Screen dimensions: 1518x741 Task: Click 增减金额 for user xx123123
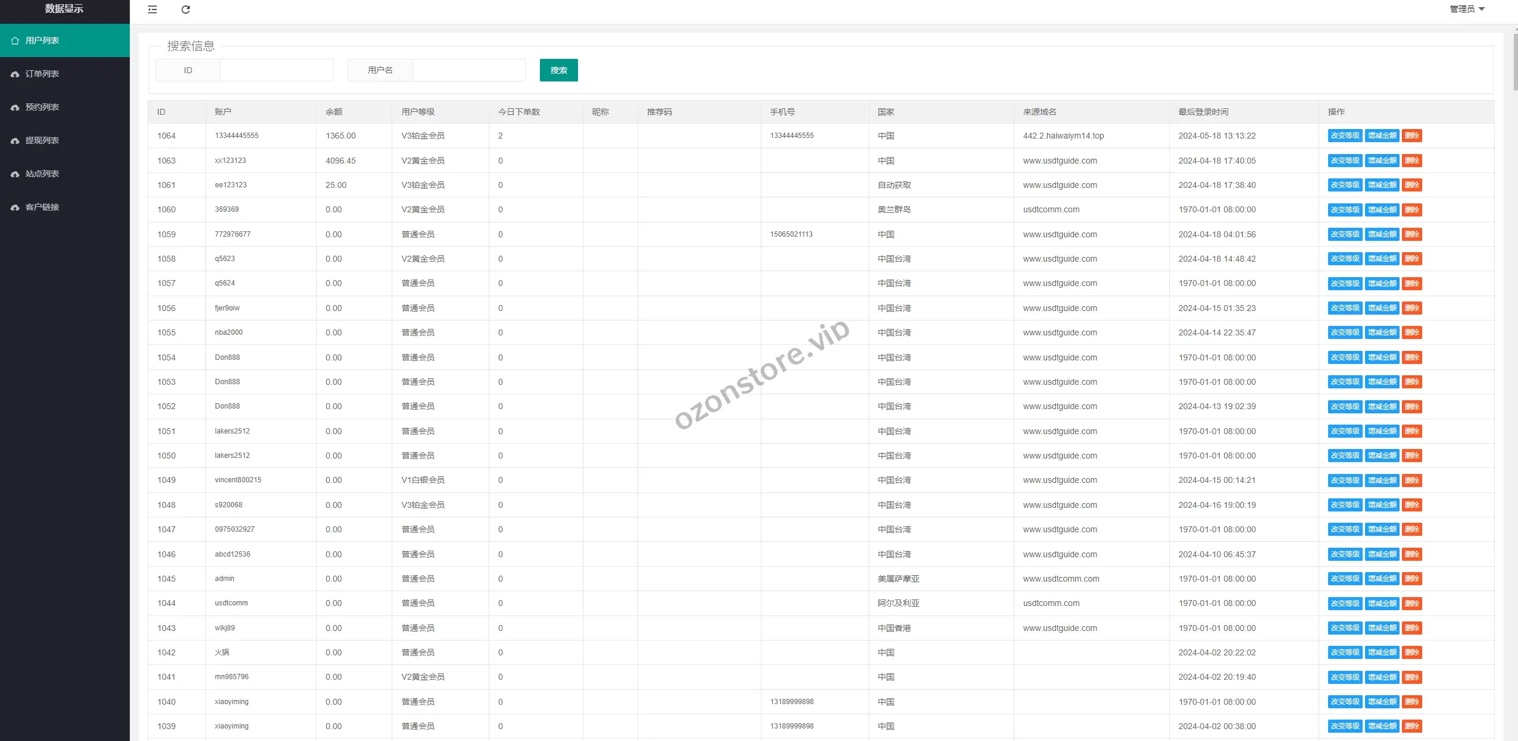[x=1382, y=161]
